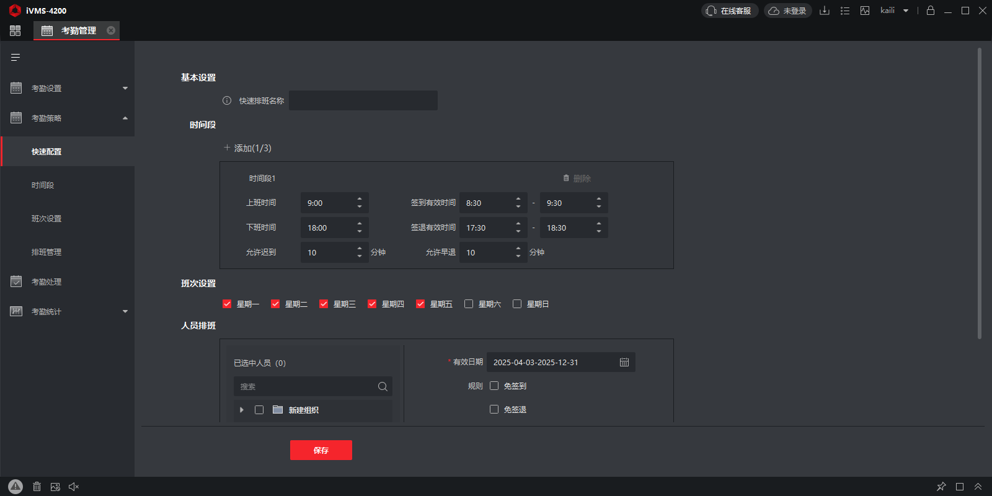Mute sound via speaker icon
Image resolution: width=992 pixels, height=496 pixels.
[74, 487]
